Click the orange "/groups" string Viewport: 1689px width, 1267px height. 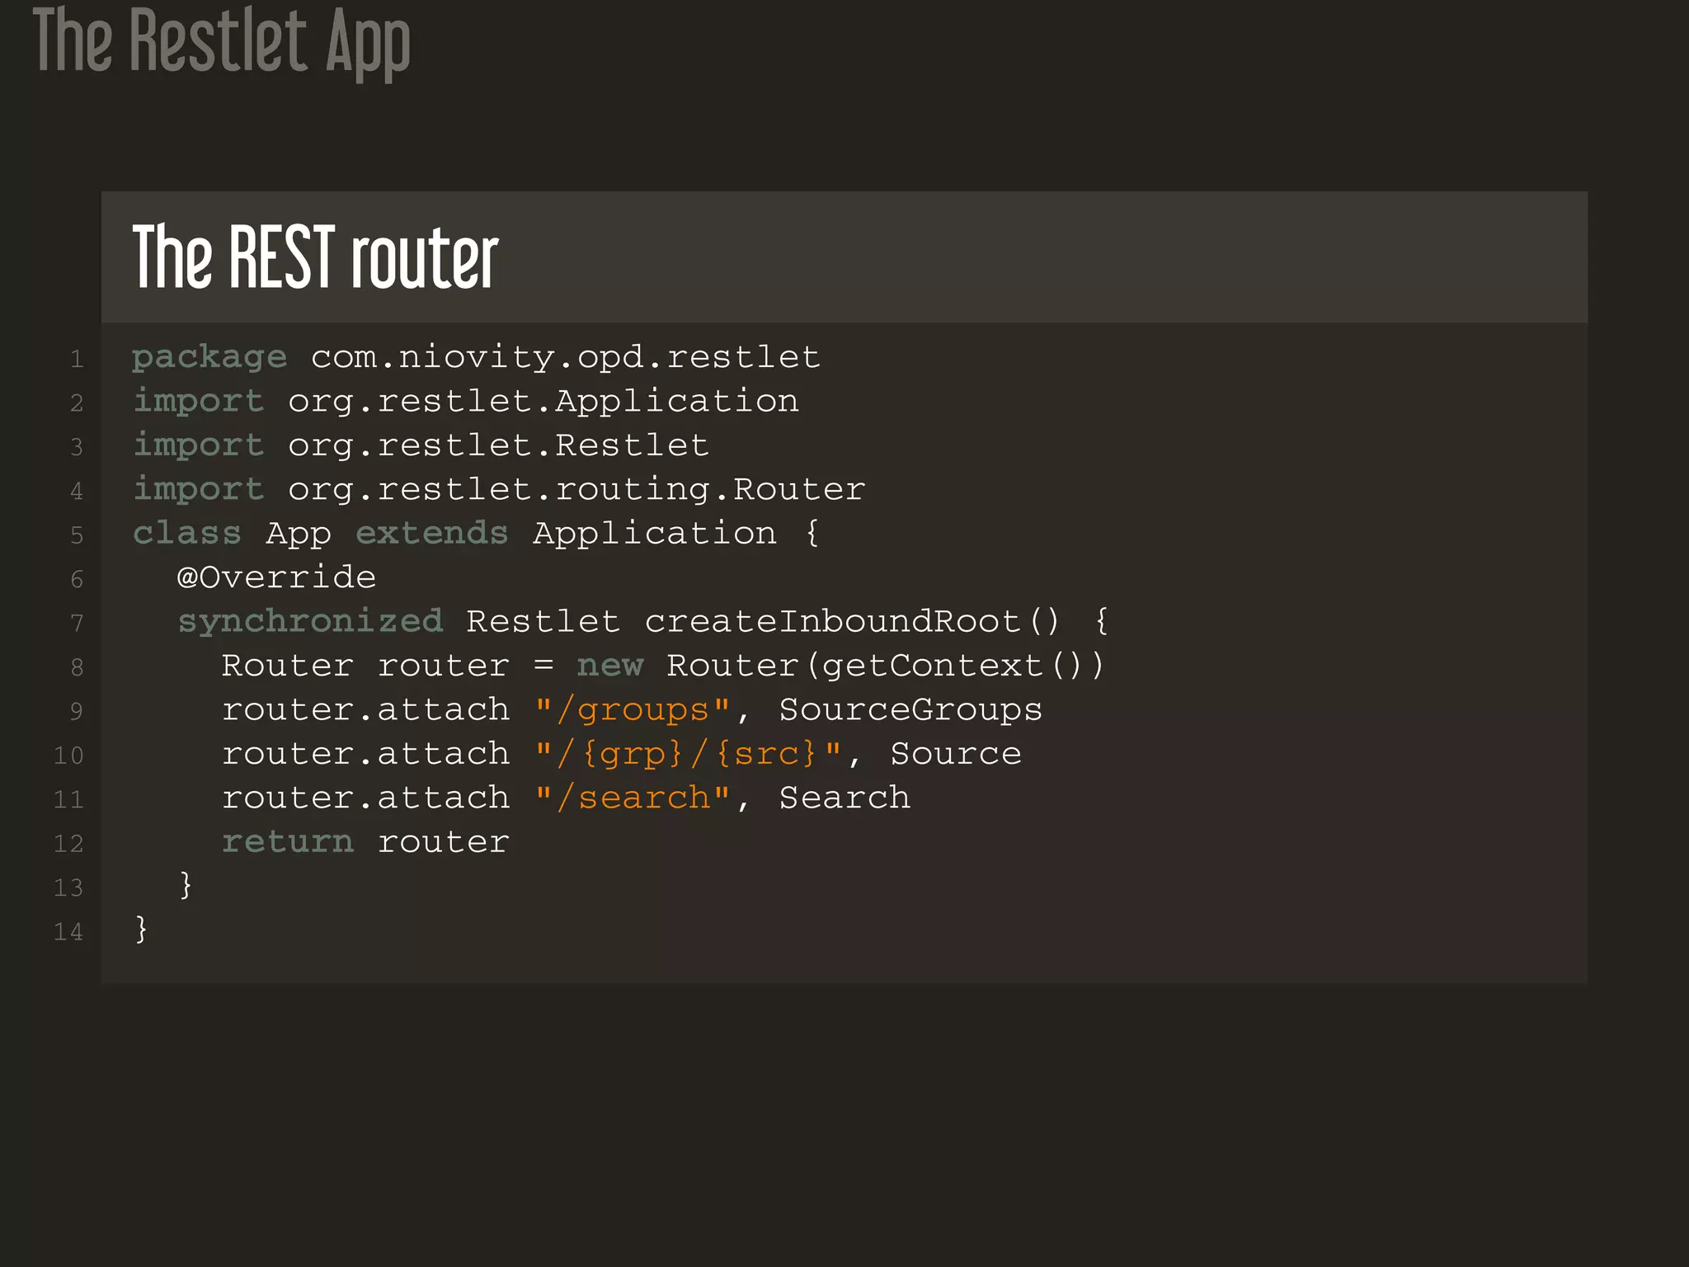(x=632, y=710)
